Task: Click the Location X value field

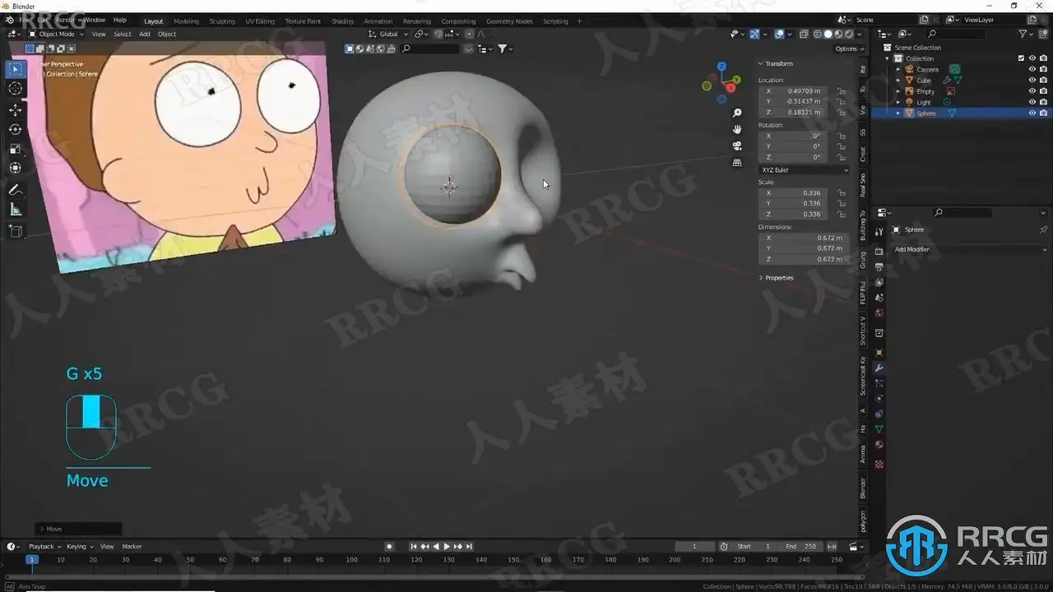Action: click(794, 91)
